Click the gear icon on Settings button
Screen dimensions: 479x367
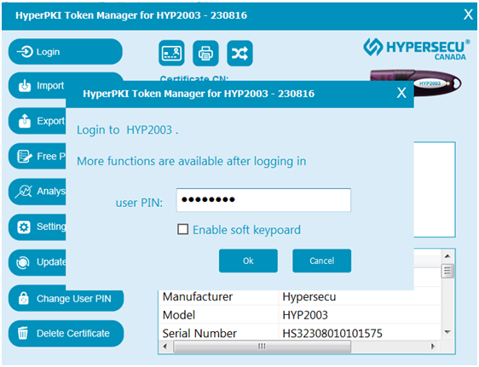pos(24,227)
